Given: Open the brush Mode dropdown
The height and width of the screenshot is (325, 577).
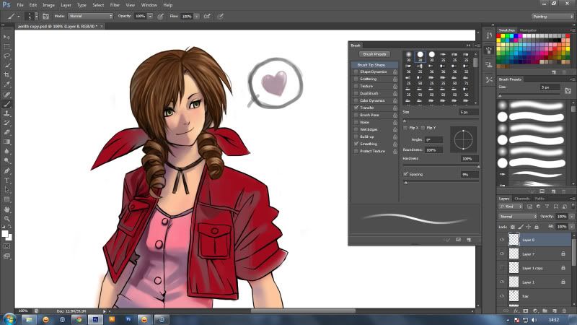Looking at the screenshot, I should (x=90, y=15).
